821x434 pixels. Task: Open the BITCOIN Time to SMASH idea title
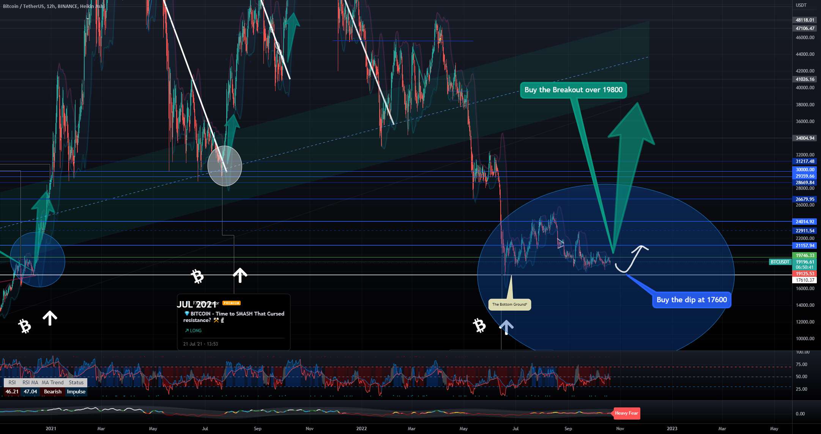click(x=234, y=317)
